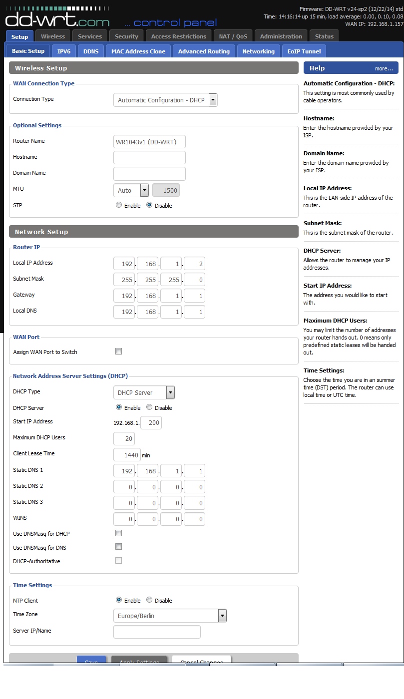Switch to the EoIP Tunnel sub-tab
This screenshot has height=699, width=404.
point(304,51)
